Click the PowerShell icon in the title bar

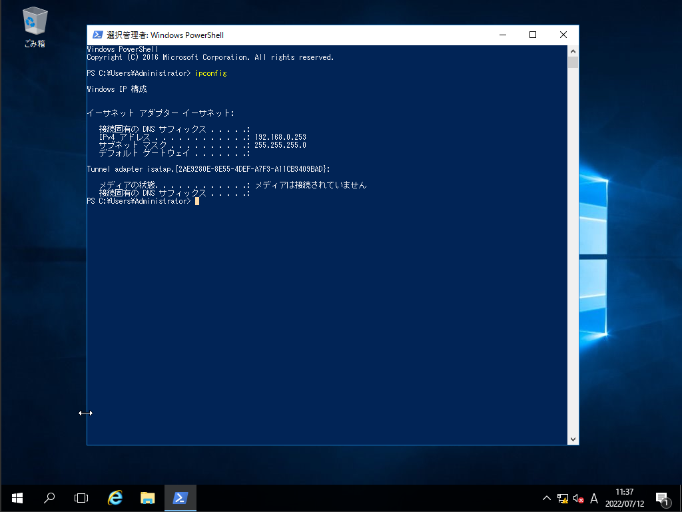click(97, 35)
